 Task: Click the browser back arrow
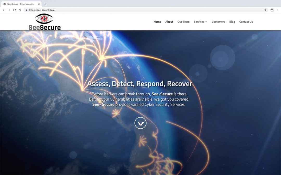(x=4, y=10)
